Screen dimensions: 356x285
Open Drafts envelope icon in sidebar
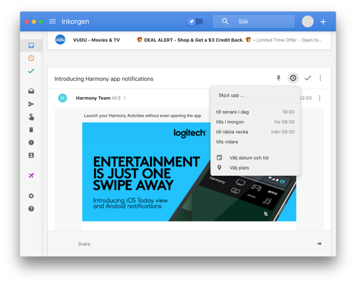pyautogui.click(x=31, y=91)
